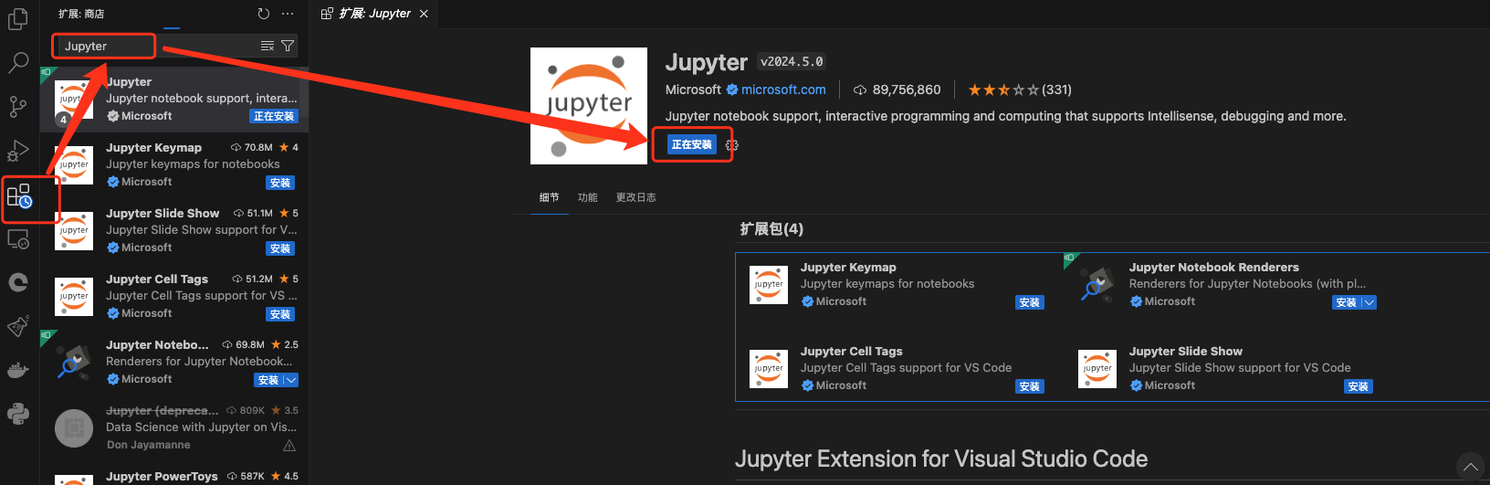The height and width of the screenshot is (485, 1490).
Task: Open the Remote Explorer view
Action: coord(18,239)
